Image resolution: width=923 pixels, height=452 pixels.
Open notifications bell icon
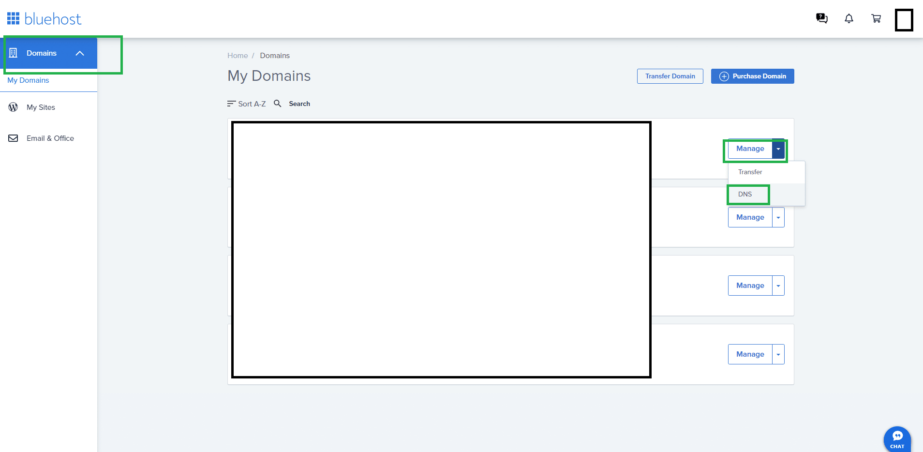849,18
